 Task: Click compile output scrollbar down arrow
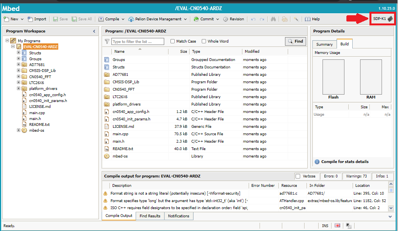click(x=391, y=208)
